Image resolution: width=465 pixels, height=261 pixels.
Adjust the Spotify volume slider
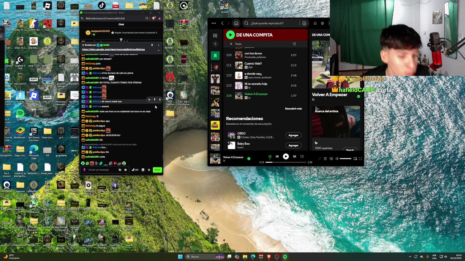345,158
